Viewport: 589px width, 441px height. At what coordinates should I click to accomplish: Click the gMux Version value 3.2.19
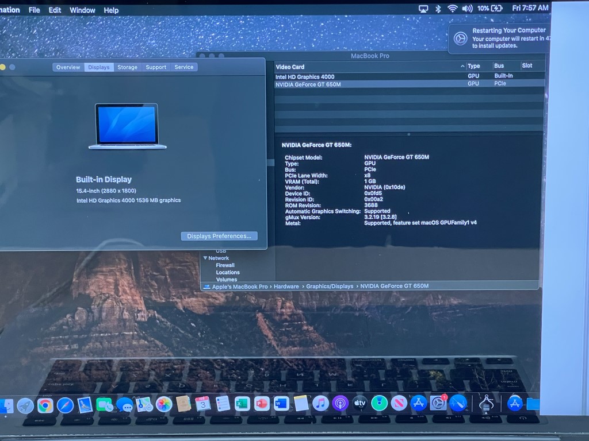(380, 216)
